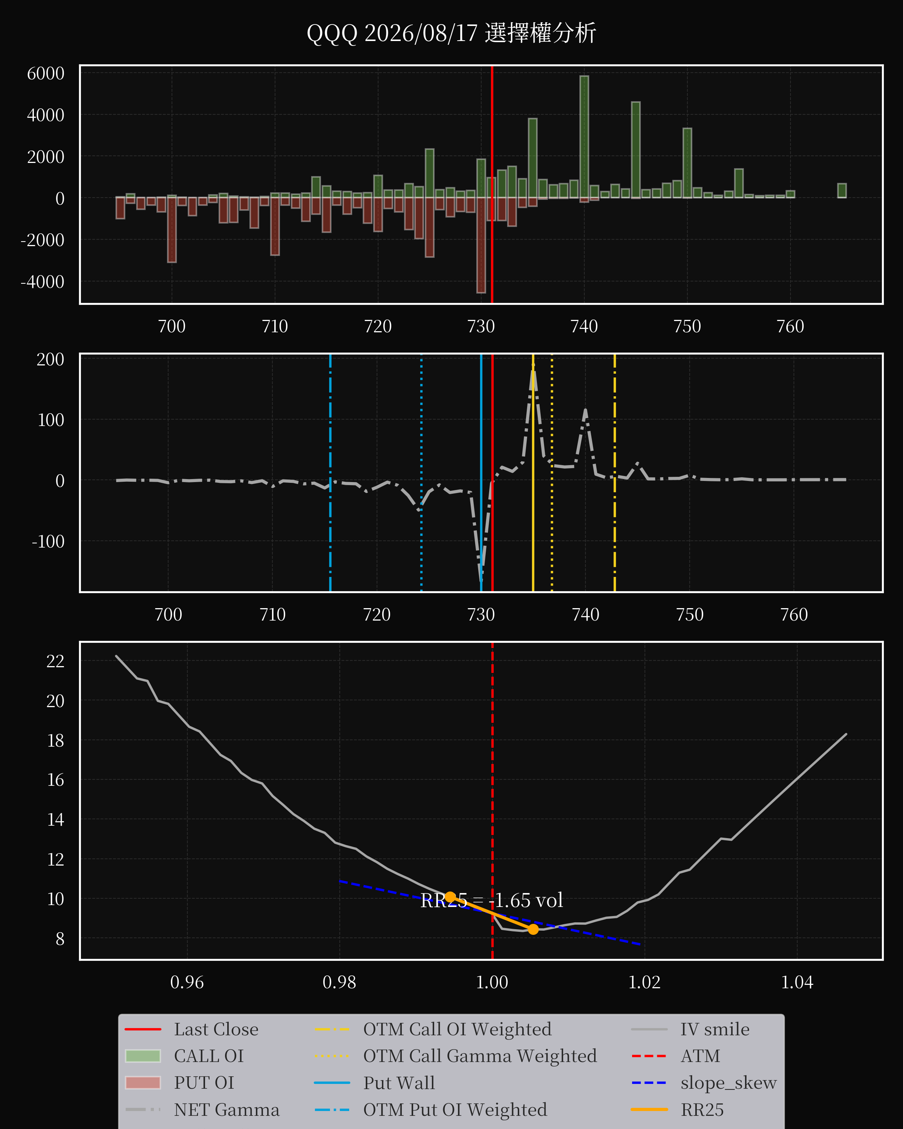Click the RR25 = -1.65 vol annotation

coord(491,900)
